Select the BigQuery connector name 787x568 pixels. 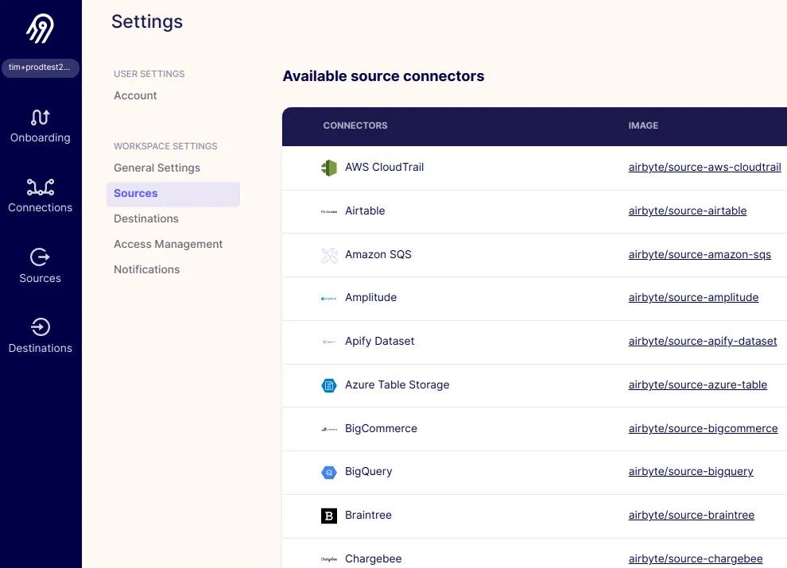pyautogui.click(x=368, y=472)
